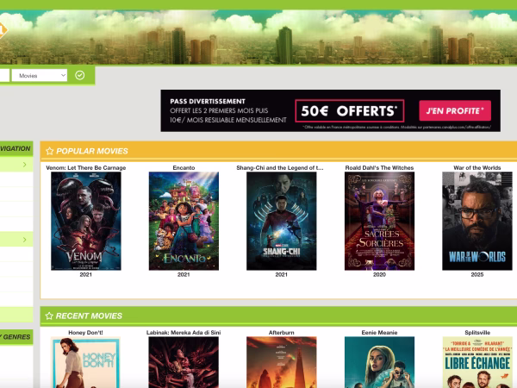Screen dimensions: 517x388
Task: Open the Afterburn movie title link
Action: [281, 332]
